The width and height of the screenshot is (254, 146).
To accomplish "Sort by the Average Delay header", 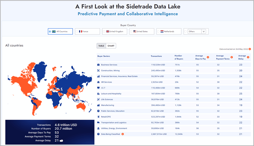I will click(242, 57).
